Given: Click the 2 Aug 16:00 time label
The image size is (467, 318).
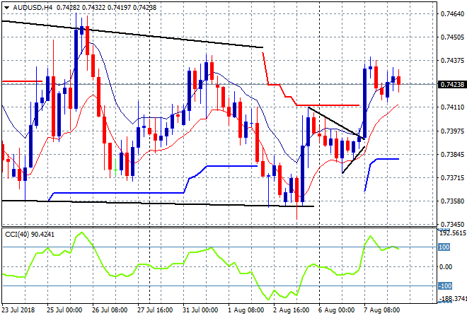Looking at the screenshot, I should tap(291, 310).
